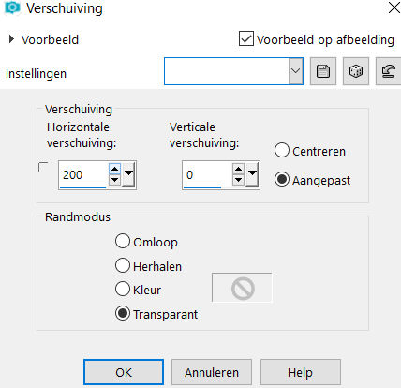This screenshot has height=388, width=401.
Task: Click the save preset floppy disk icon
Action: click(x=323, y=71)
